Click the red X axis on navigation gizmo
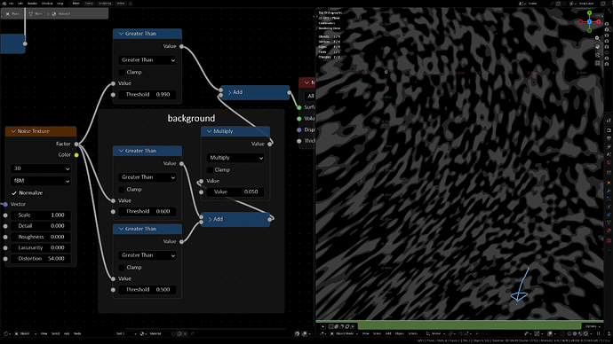The height and width of the screenshot is (344, 613). click(599, 22)
